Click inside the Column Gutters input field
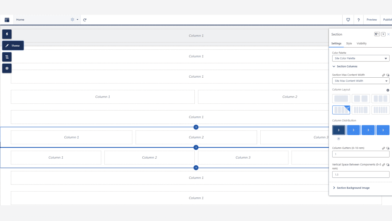Image resolution: width=392 pixels, height=221 pixels. click(x=361, y=154)
